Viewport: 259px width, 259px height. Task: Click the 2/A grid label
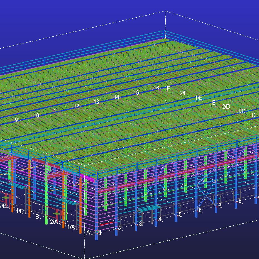[x=54, y=222]
